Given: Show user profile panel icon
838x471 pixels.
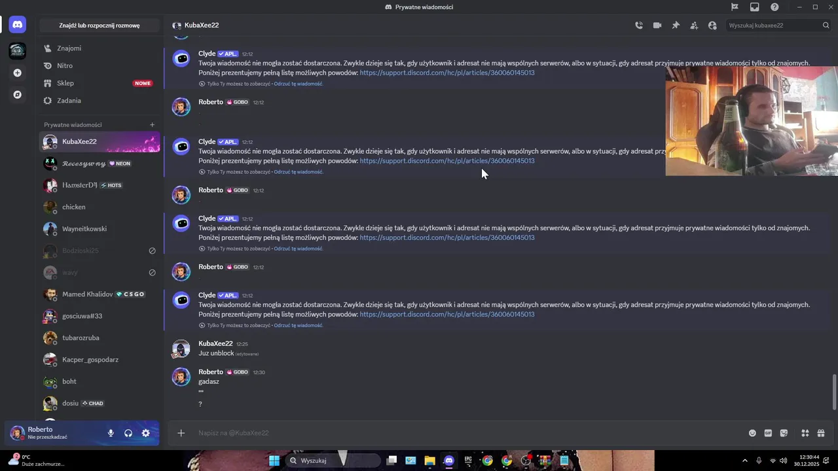Looking at the screenshot, I should [x=712, y=26].
